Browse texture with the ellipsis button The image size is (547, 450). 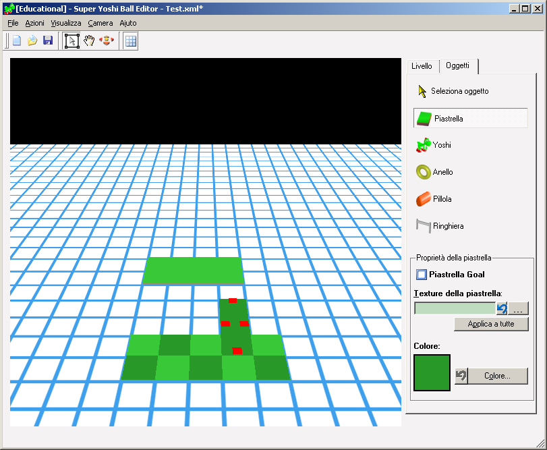pos(518,308)
